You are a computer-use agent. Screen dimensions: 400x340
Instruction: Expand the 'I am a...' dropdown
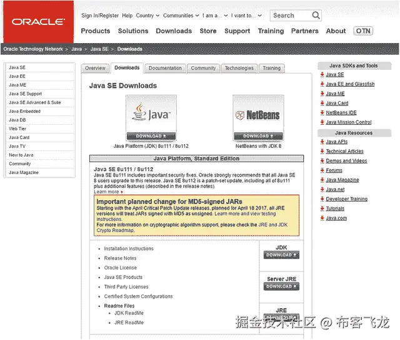point(215,16)
